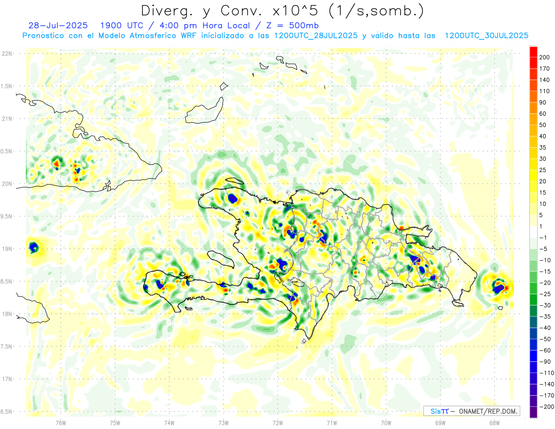555x429 pixels.
Task: Click the 21N latitude label
Action: 7,118
